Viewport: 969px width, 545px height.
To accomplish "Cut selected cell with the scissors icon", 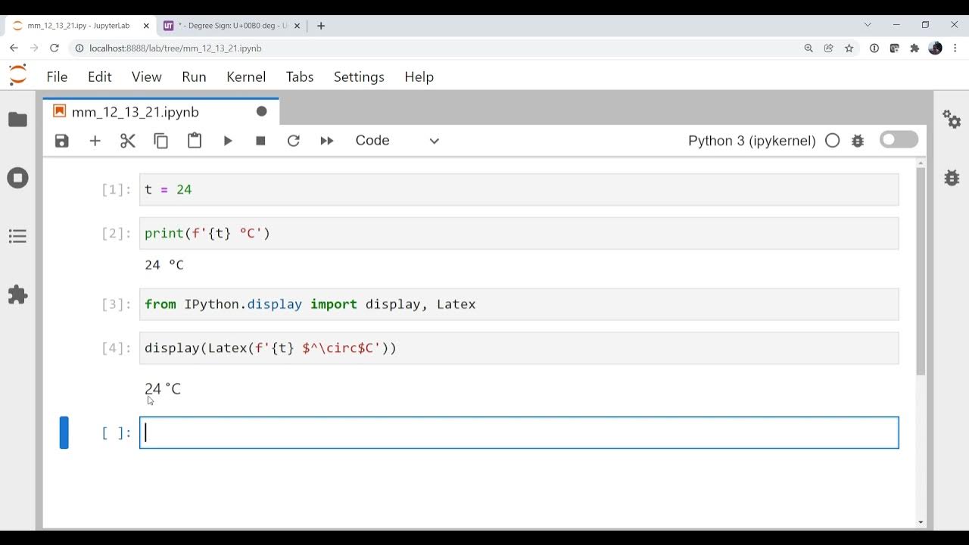I will [x=127, y=141].
